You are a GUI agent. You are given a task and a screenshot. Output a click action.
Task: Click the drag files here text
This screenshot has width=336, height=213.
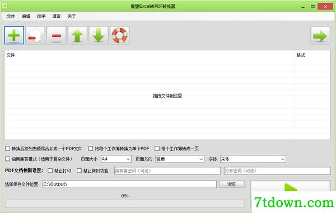coord(167,96)
